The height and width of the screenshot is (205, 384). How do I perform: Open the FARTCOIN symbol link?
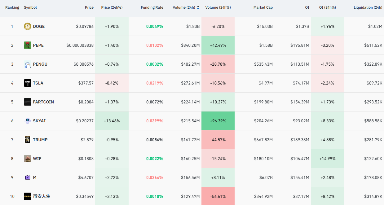point(43,102)
